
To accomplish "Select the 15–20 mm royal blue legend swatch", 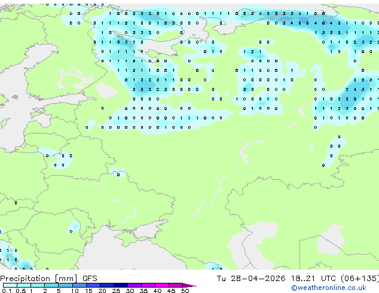I will point(93,285).
